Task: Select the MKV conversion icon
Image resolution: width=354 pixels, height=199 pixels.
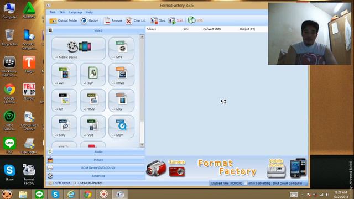Action: point(122,101)
